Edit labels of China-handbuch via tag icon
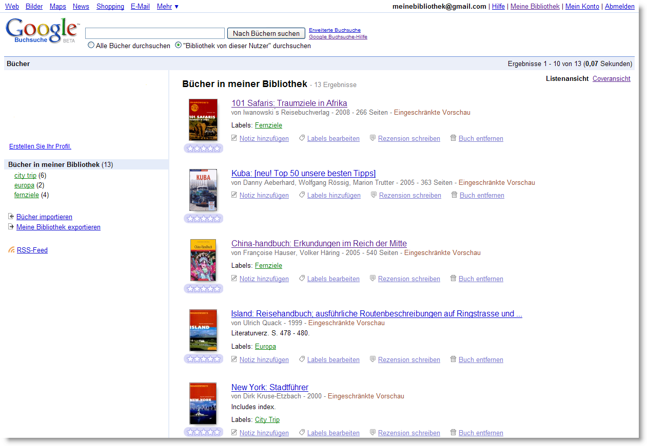This screenshot has width=647, height=446. (x=302, y=278)
